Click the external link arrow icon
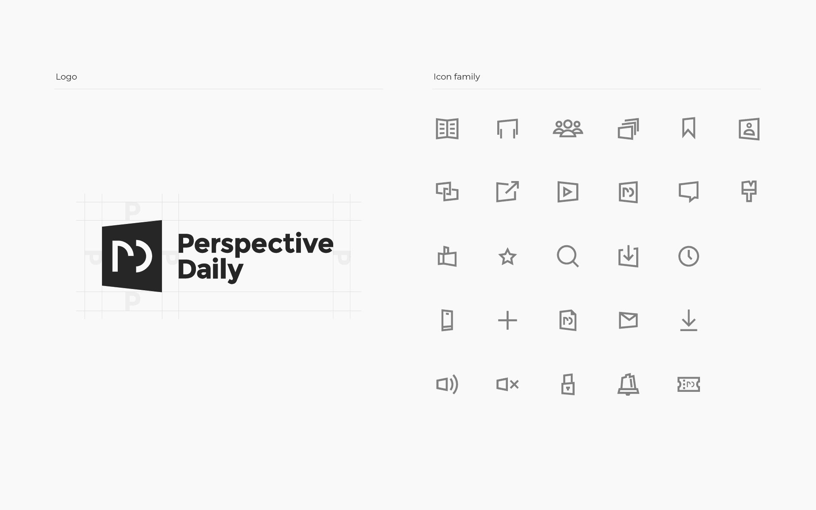The image size is (816, 510). point(507,192)
